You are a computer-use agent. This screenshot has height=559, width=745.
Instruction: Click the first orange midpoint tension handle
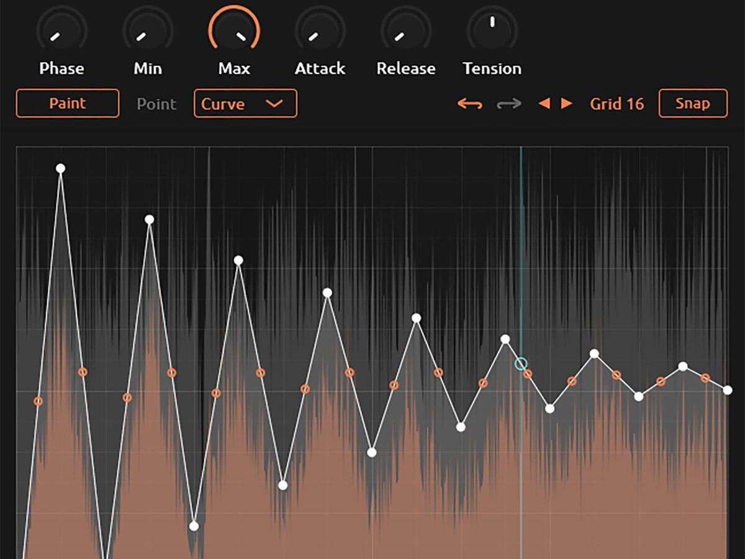coord(38,401)
